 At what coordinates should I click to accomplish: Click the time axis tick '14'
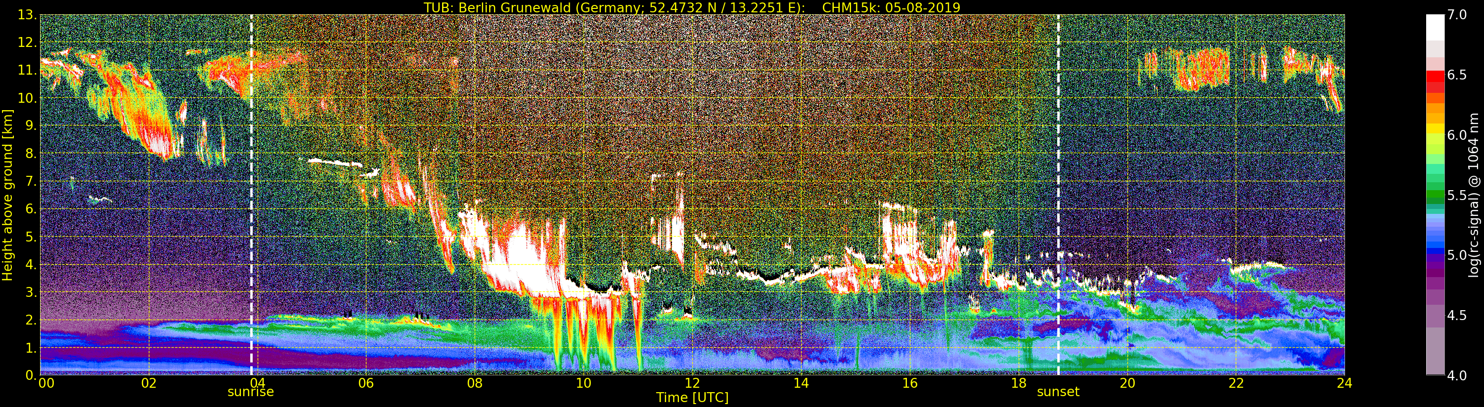click(801, 383)
